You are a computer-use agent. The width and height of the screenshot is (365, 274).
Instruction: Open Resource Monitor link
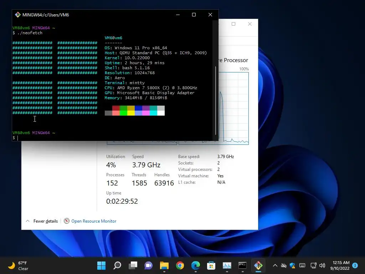[94, 221]
